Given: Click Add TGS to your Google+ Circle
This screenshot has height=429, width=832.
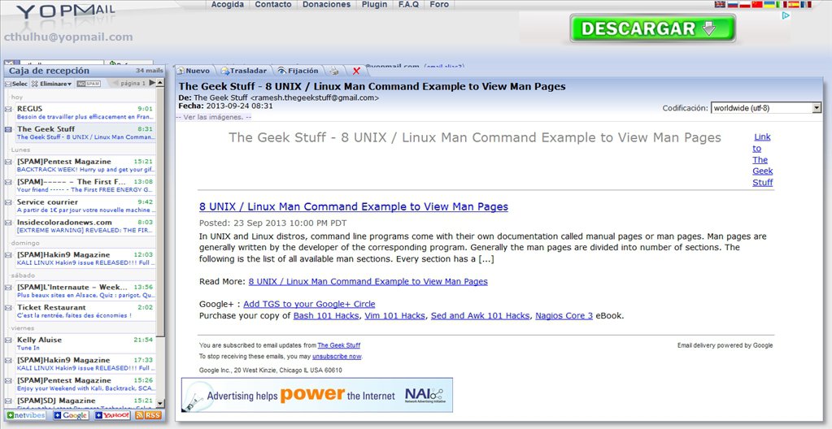Looking at the screenshot, I should pos(309,305).
